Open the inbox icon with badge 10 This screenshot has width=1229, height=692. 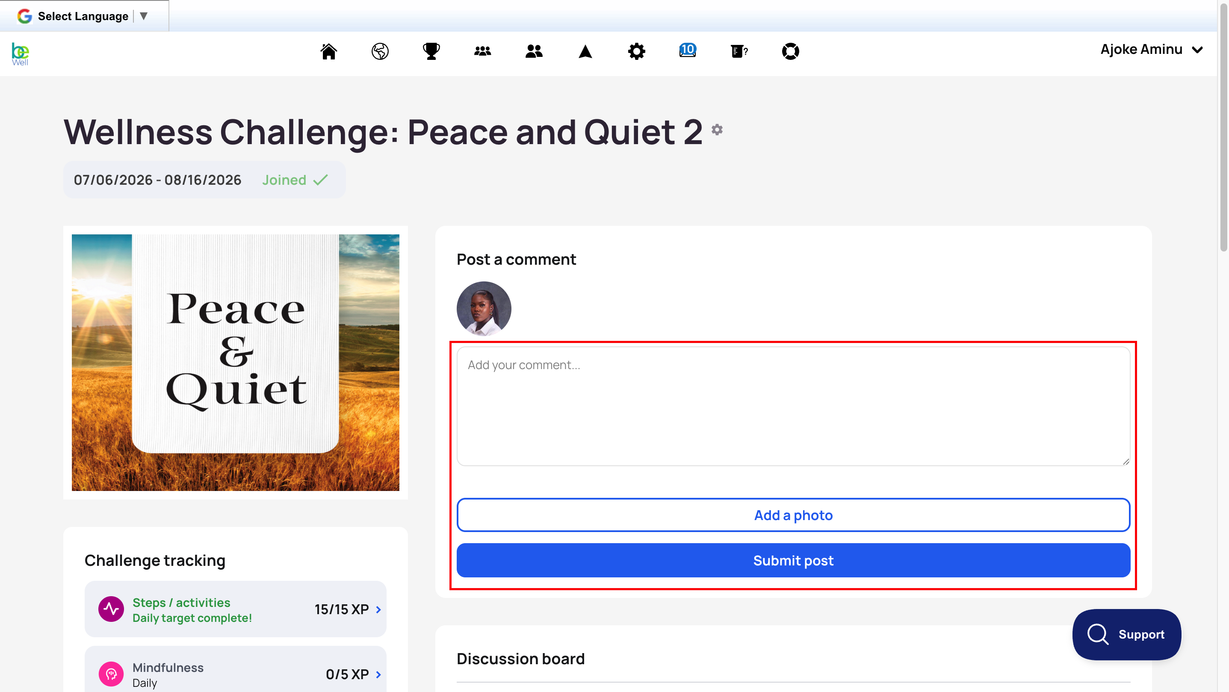[688, 50]
